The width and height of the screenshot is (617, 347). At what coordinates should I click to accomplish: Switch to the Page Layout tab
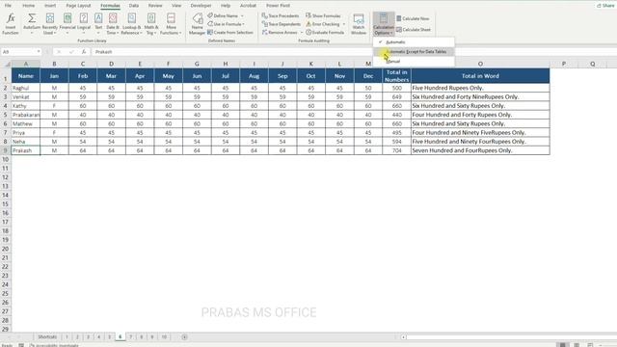pos(78,6)
